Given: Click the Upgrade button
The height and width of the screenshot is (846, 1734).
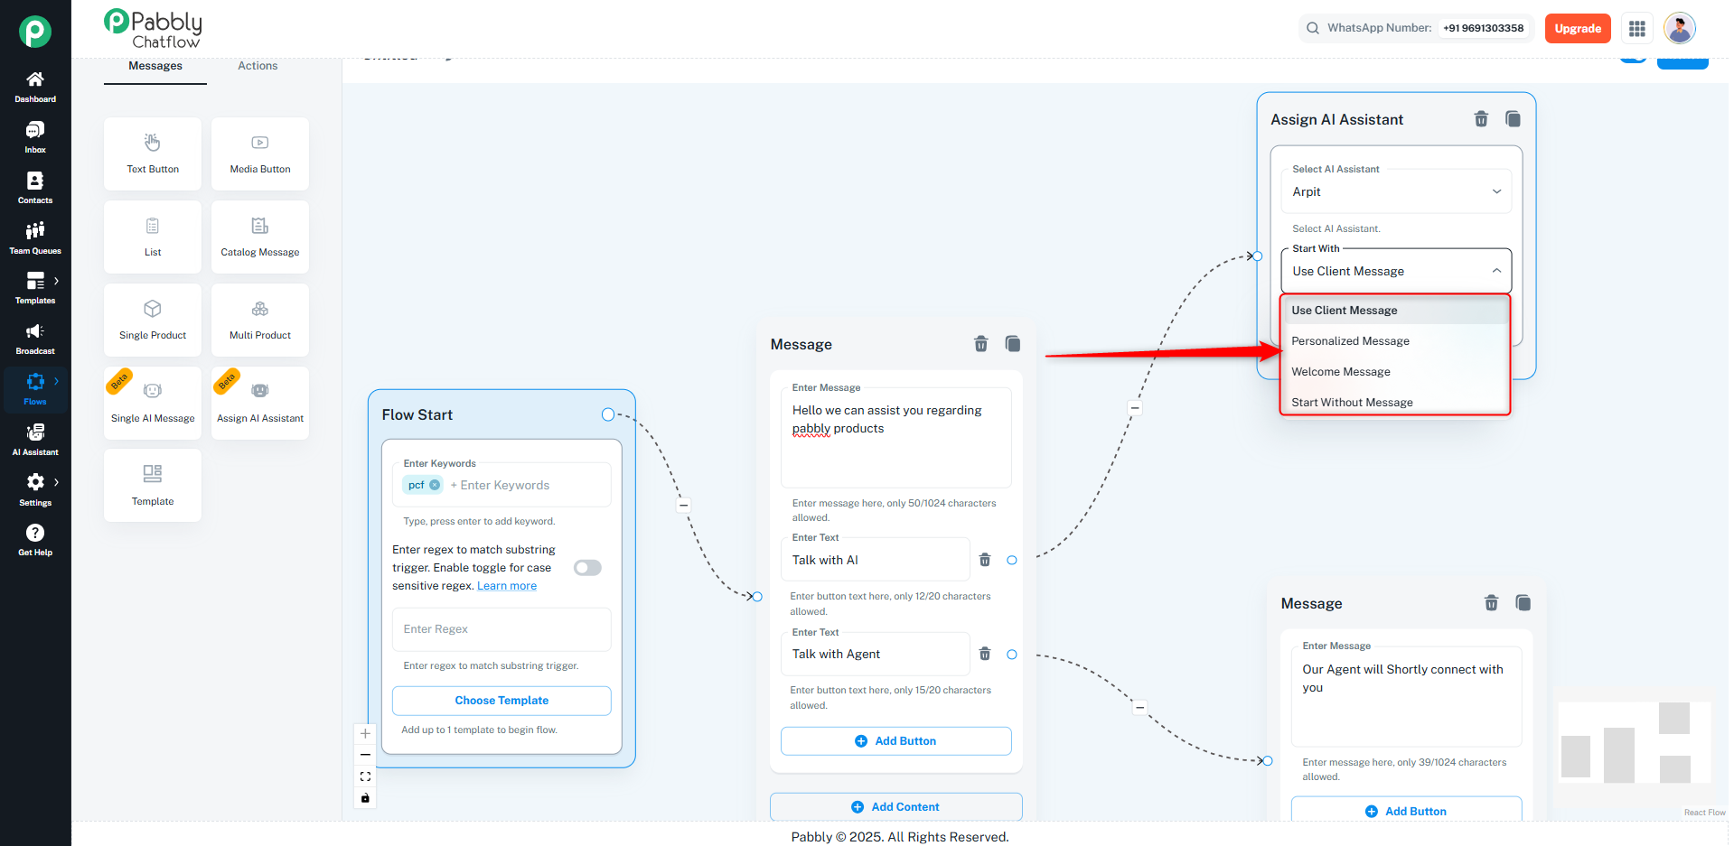Looking at the screenshot, I should tap(1578, 29).
